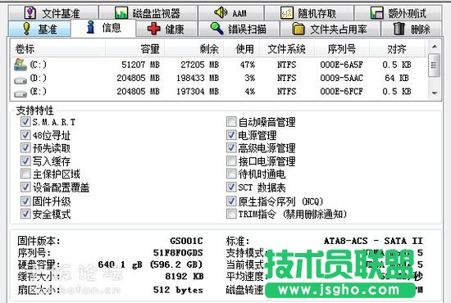Viewport: 451px width, 303px height.
Task: Toggle the SCT 数据表 checkbox
Action: point(231,188)
